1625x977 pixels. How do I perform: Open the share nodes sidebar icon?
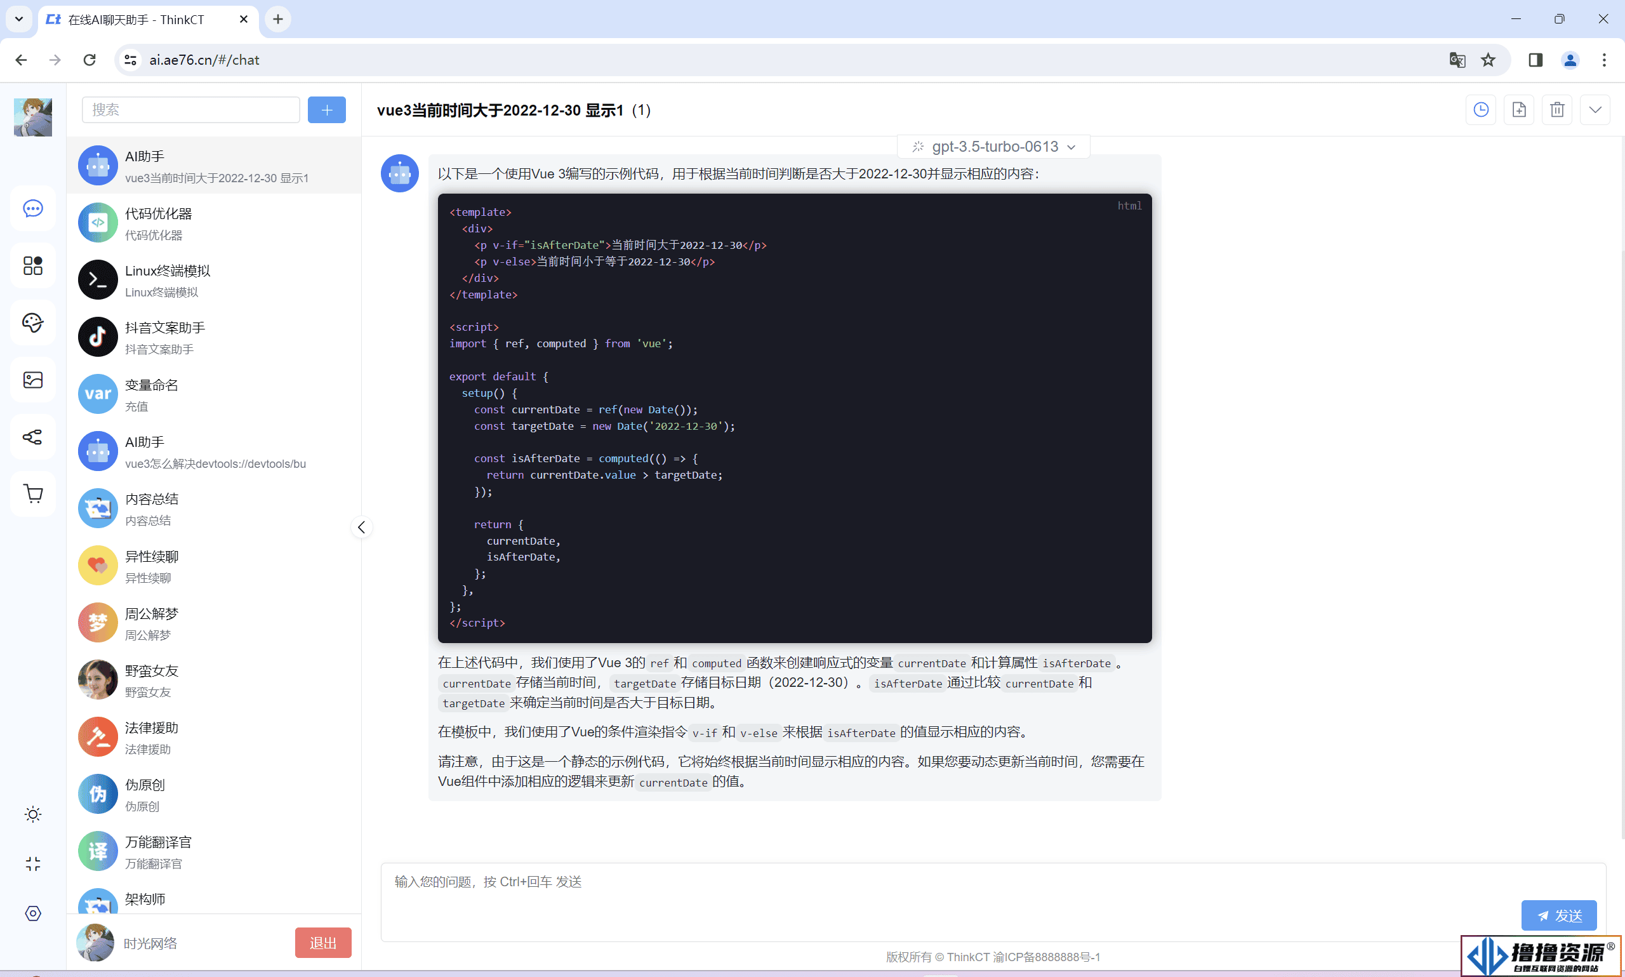click(x=33, y=437)
